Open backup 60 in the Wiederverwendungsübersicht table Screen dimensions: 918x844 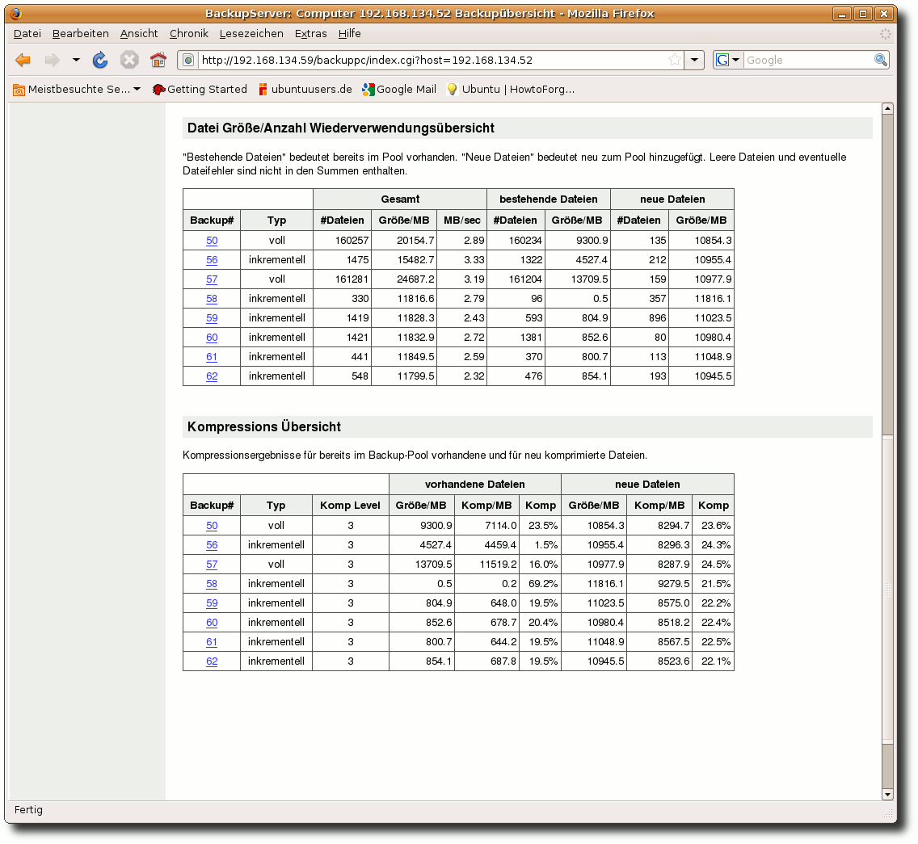(x=212, y=337)
